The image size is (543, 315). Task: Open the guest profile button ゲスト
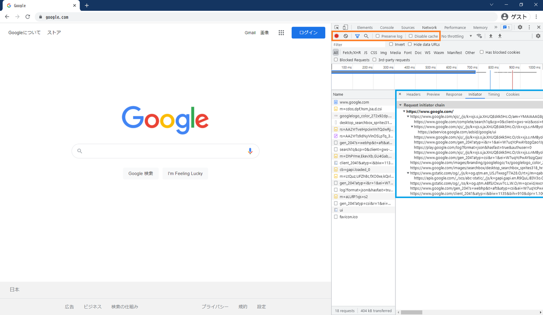tap(514, 17)
